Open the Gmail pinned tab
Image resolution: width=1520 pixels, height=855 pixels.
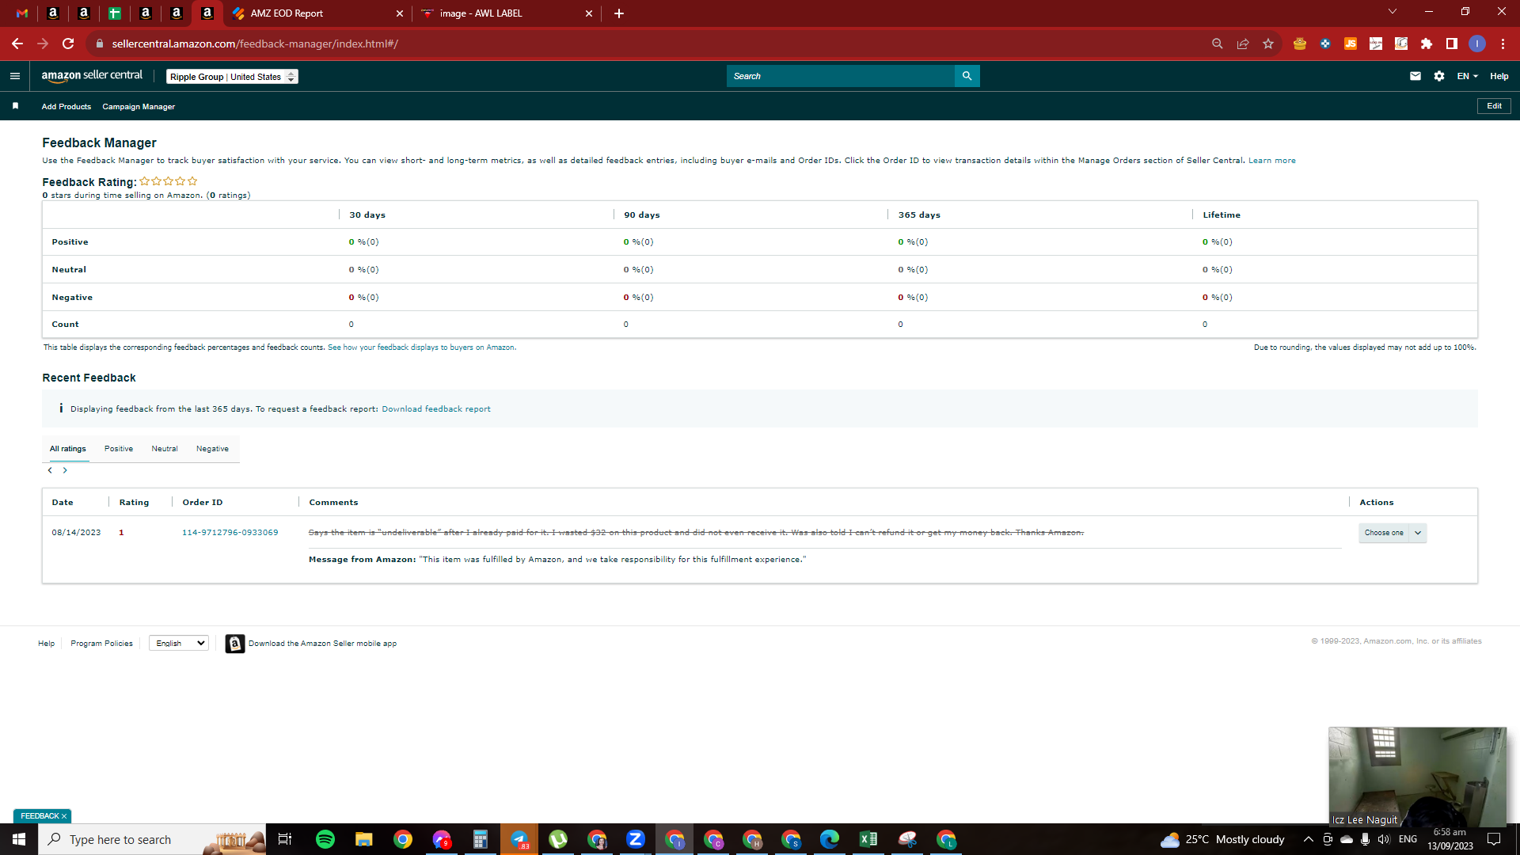tap(22, 13)
